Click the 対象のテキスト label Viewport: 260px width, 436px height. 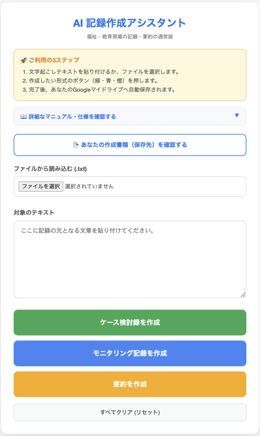point(34,213)
